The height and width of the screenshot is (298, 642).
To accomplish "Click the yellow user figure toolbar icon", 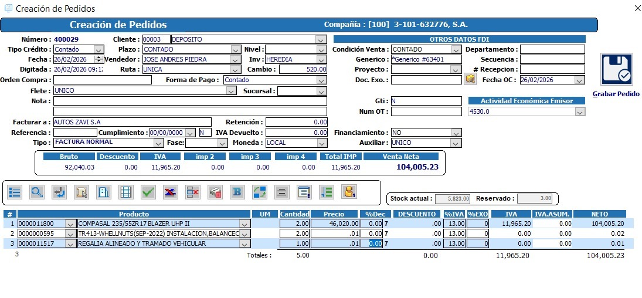I will (348, 192).
